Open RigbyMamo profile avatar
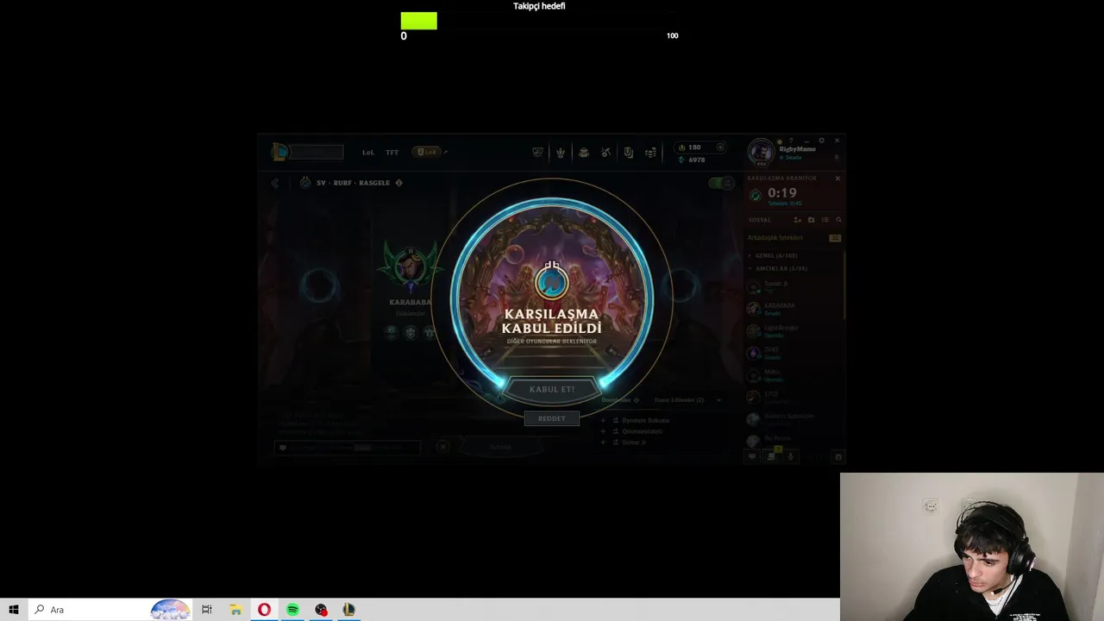 tap(761, 152)
